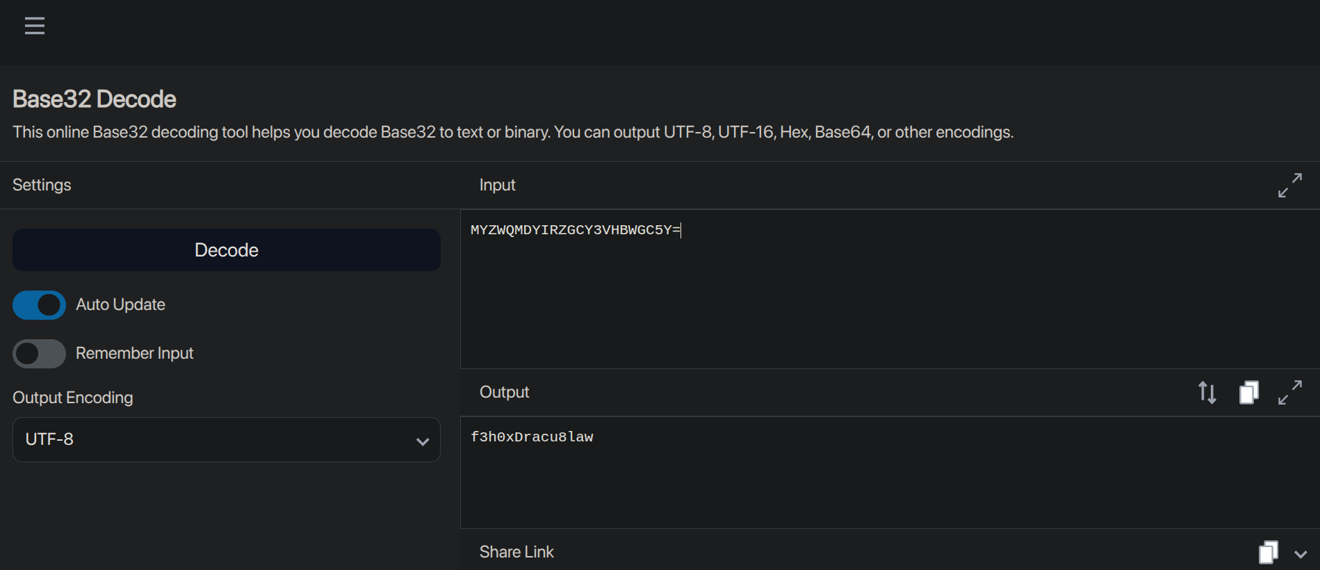
Task: Open the UTF-8 Output Encoding dropdown
Action: 226,439
